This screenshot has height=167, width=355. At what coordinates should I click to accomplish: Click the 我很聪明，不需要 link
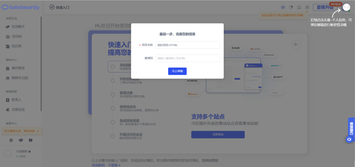tap(106, 165)
